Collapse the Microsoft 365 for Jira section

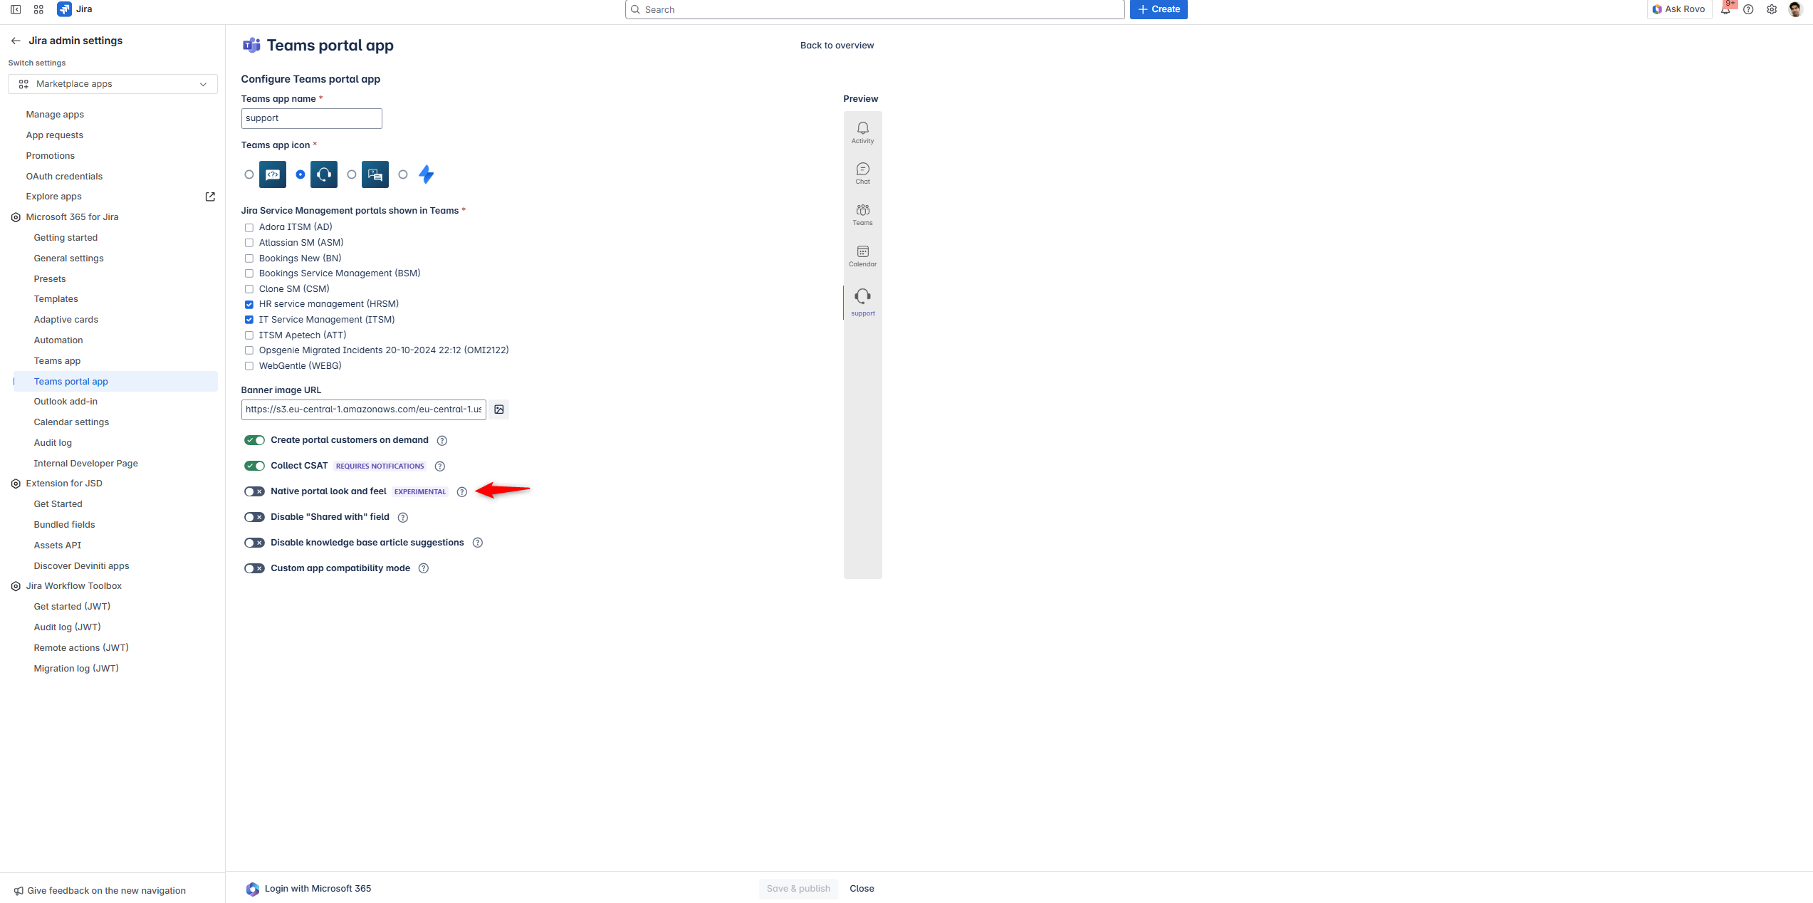[72, 217]
